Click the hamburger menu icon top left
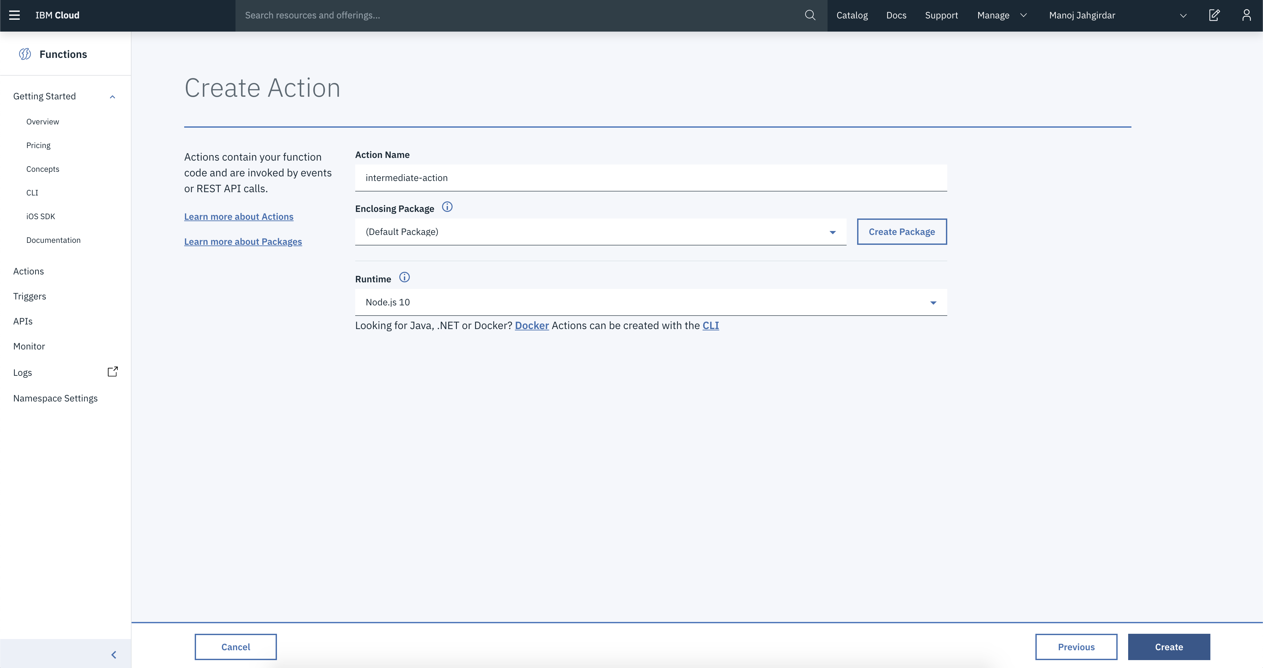 pyautogui.click(x=15, y=15)
